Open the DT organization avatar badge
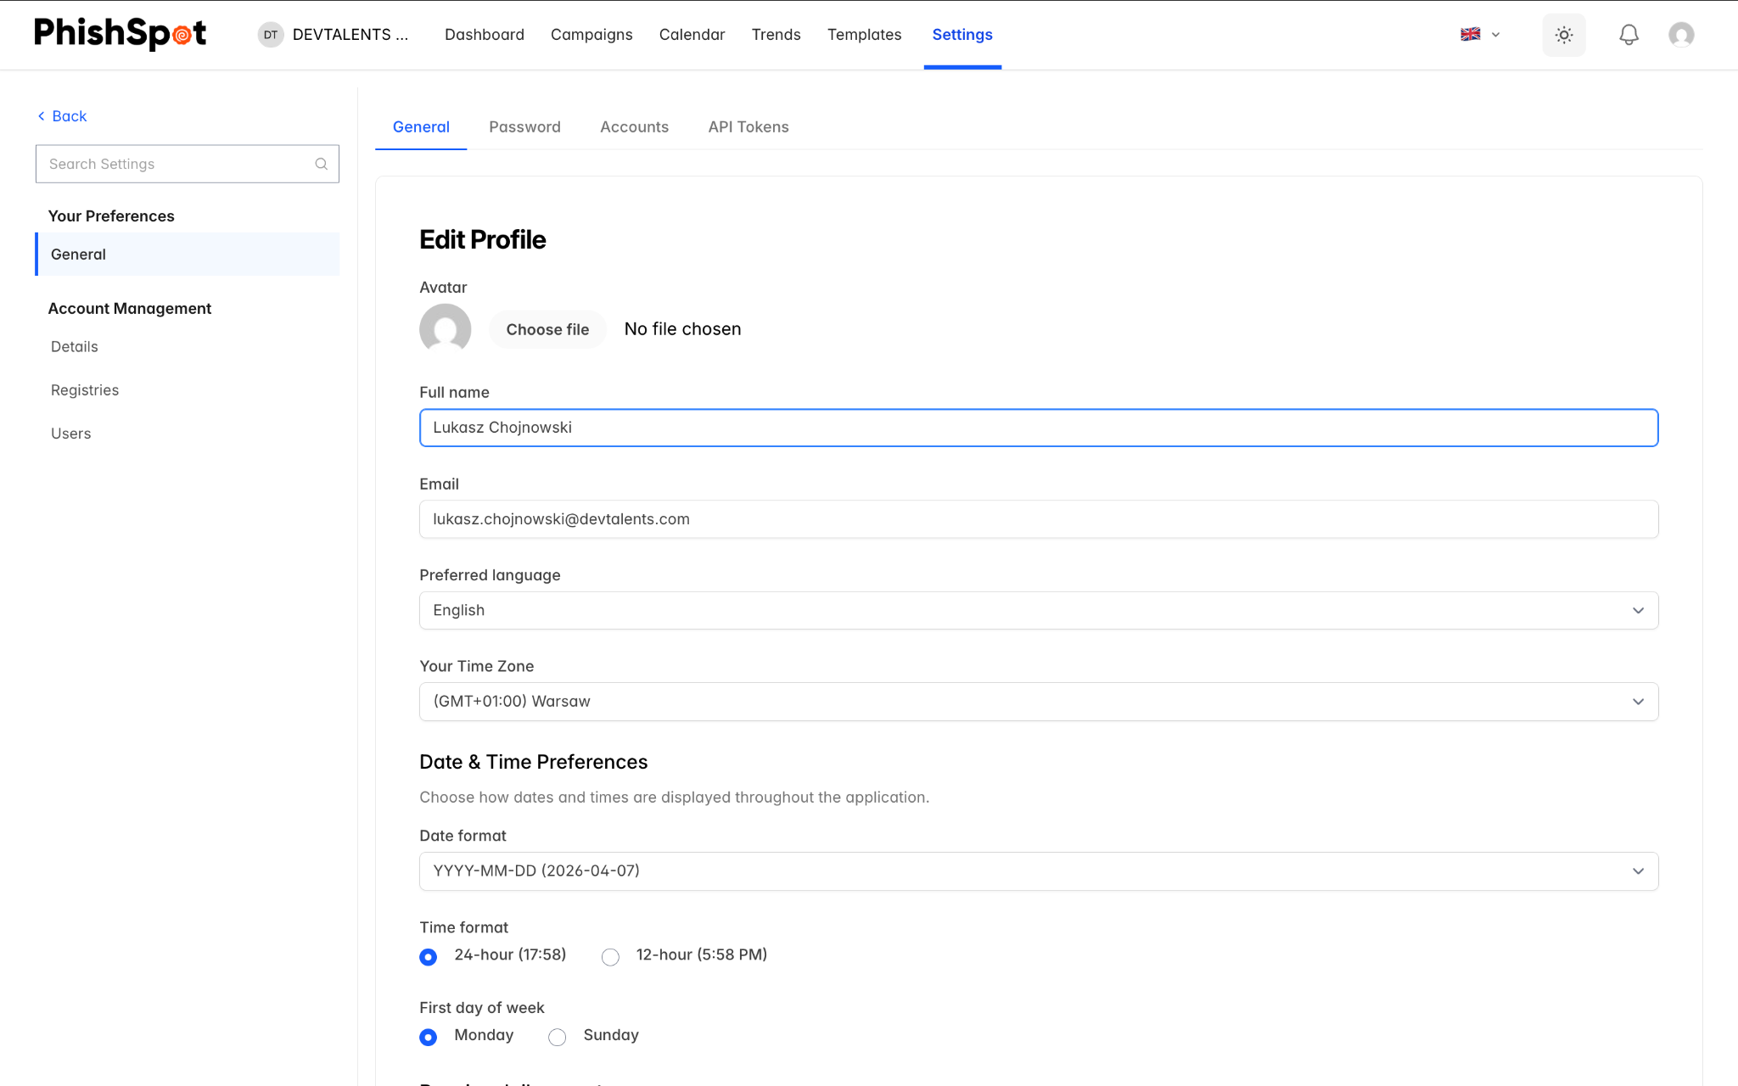 pyautogui.click(x=271, y=35)
